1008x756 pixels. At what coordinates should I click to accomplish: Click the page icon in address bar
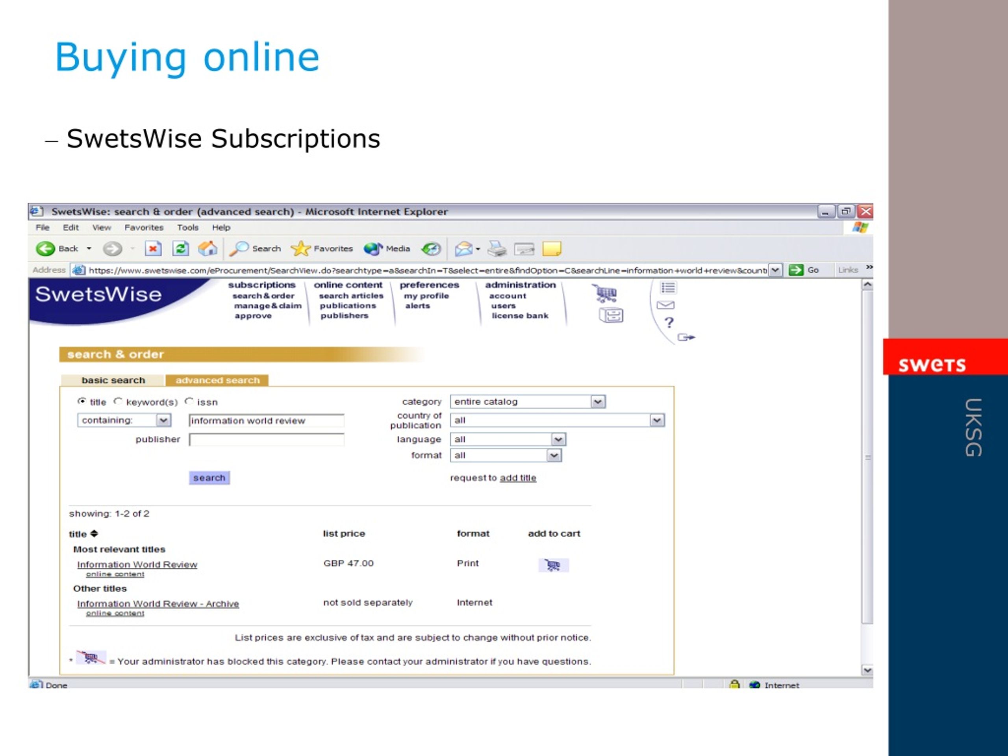click(x=79, y=270)
